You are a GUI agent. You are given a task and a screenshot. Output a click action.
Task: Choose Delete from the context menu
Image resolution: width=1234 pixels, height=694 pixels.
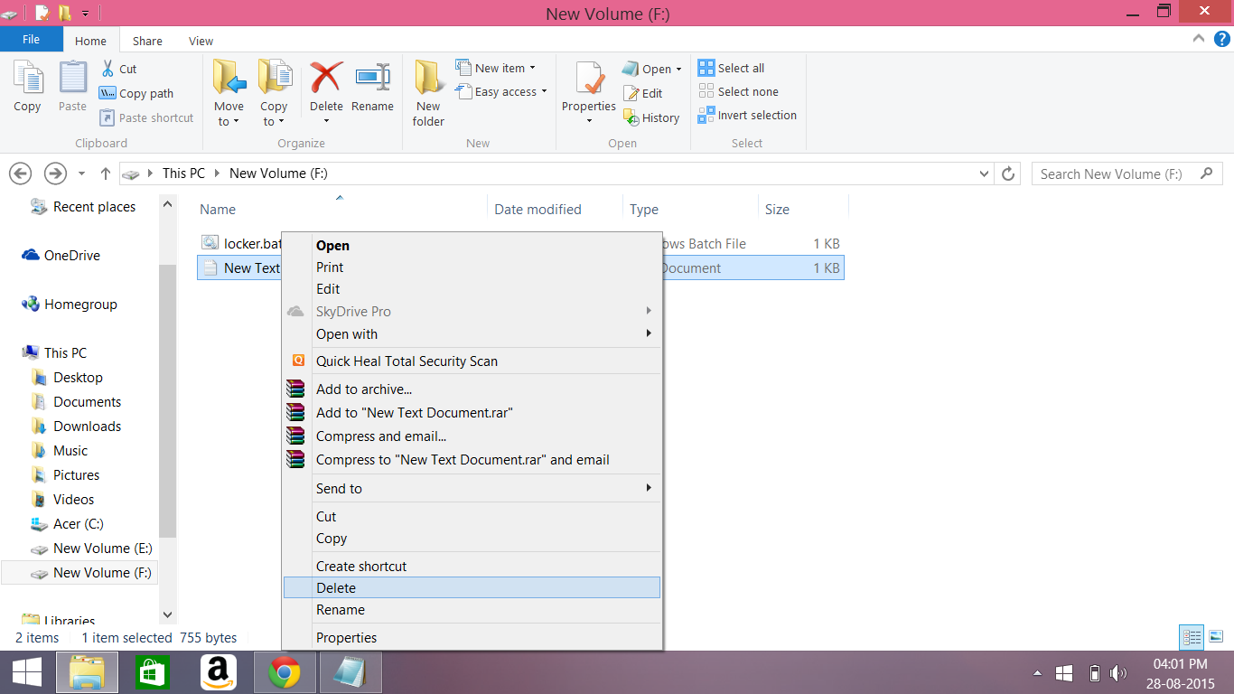click(336, 587)
